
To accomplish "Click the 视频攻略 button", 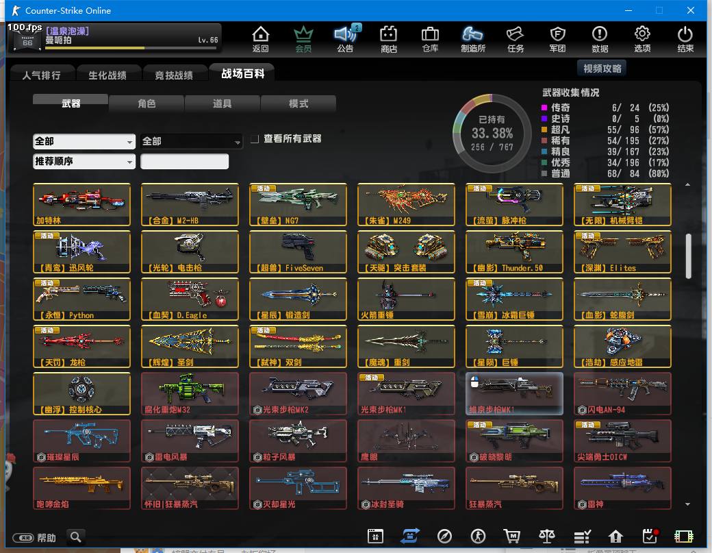I will pos(602,68).
